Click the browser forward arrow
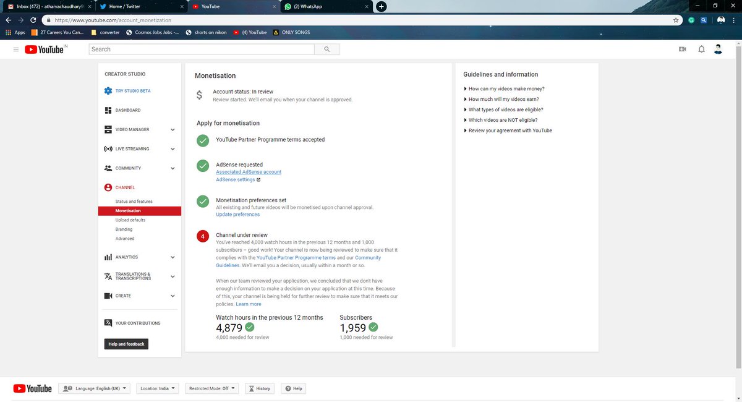 tap(20, 20)
